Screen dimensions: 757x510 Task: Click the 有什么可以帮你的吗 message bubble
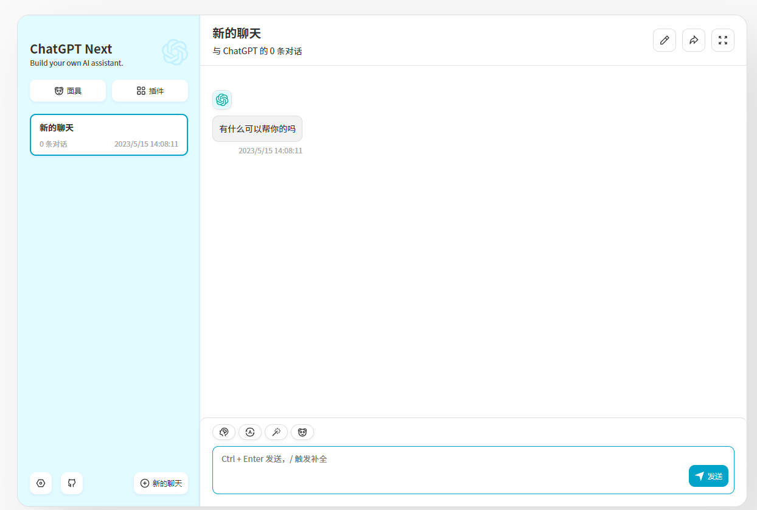click(x=257, y=129)
